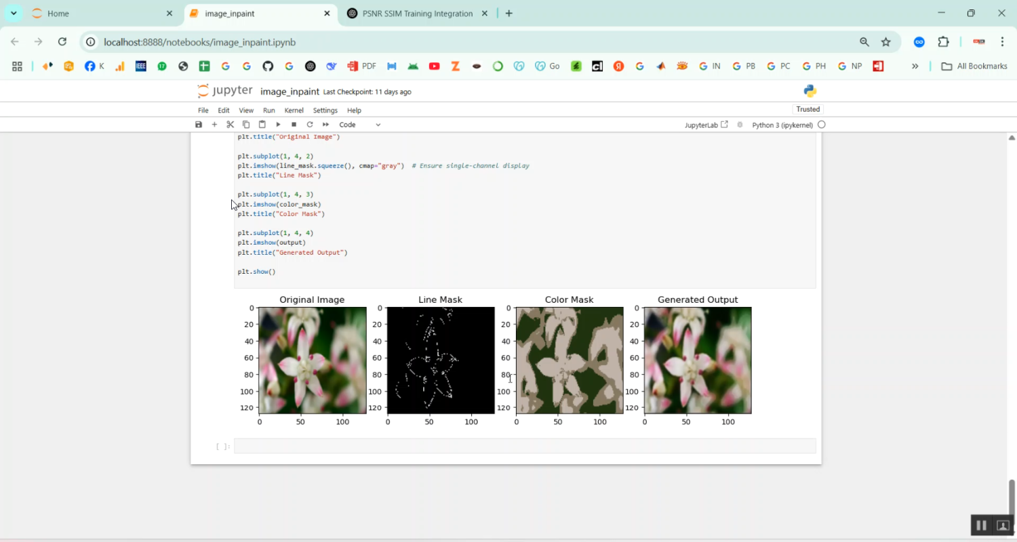This screenshot has height=542, width=1017.
Task: Open the File menu
Action: [x=203, y=110]
